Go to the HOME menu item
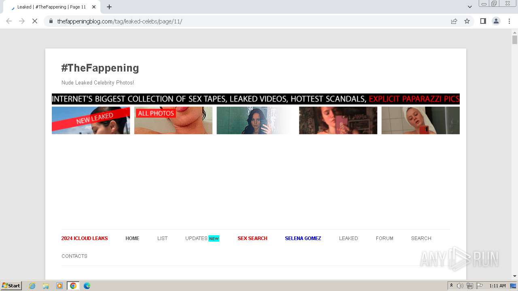518x291 pixels. pyautogui.click(x=132, y=238)
